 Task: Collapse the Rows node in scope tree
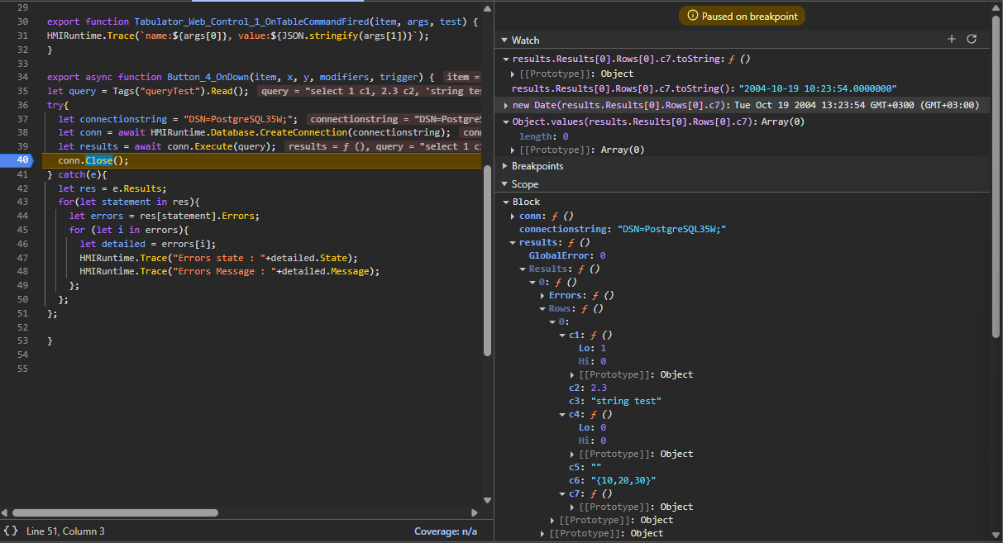(x=542, y=308)
